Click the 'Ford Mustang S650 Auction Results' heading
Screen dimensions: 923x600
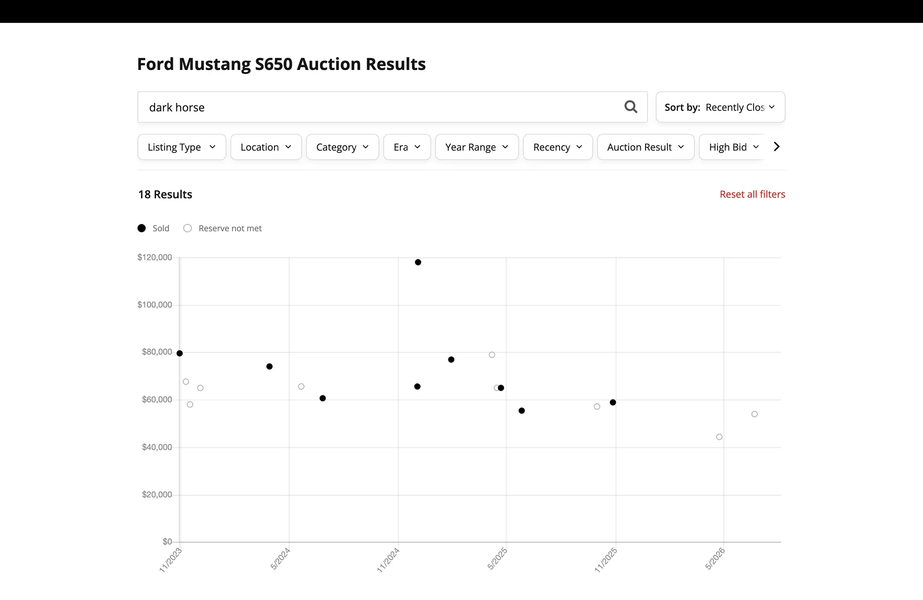point(281,64)
